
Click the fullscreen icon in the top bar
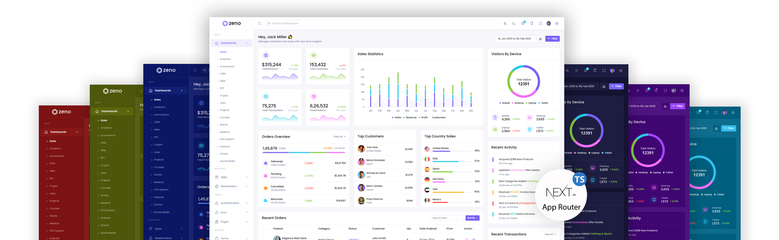click(540, 24)
